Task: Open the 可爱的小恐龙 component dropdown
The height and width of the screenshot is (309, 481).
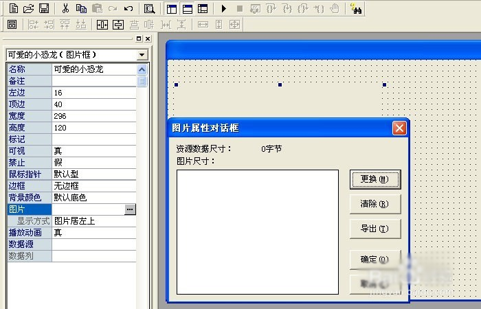Action: pos(142,54)
